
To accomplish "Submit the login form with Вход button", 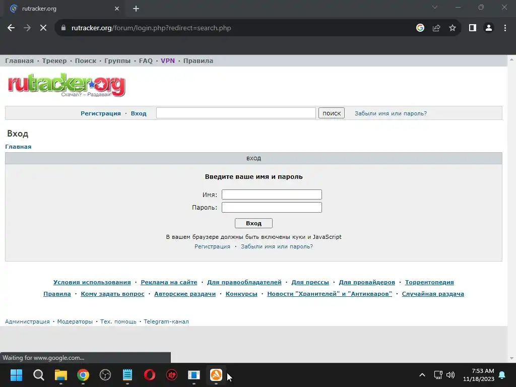I will coord(254,223).
